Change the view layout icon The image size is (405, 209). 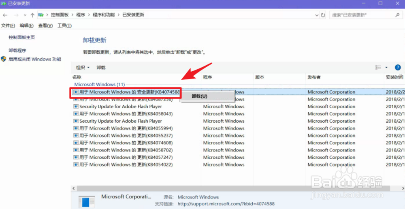click(378, 67)
